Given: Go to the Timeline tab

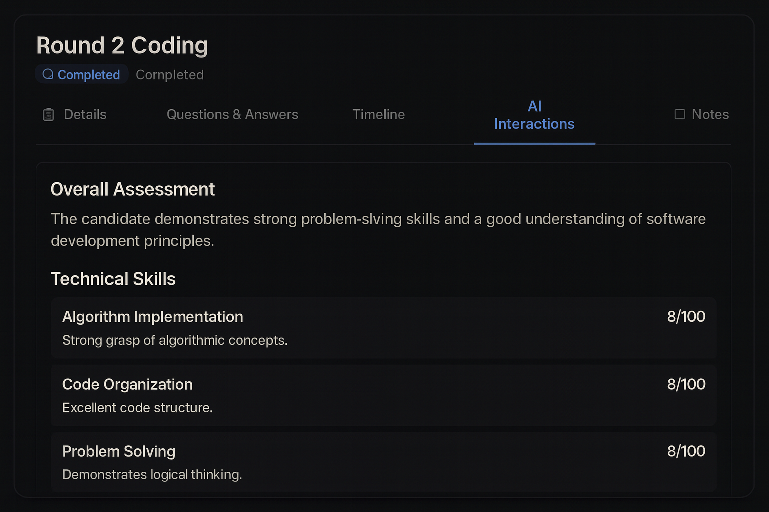Looking at the screenshot, I should tap(378, 115).
